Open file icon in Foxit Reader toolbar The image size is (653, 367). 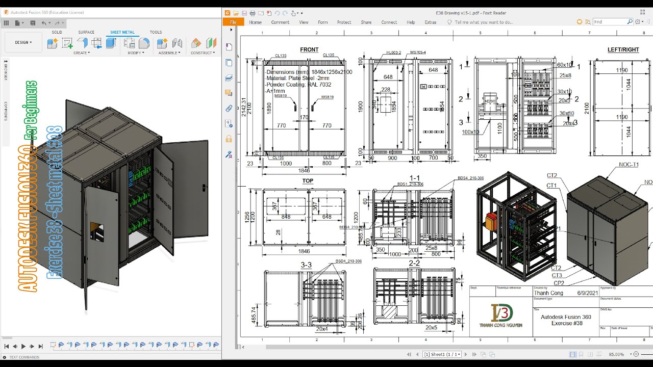[236, 13]
